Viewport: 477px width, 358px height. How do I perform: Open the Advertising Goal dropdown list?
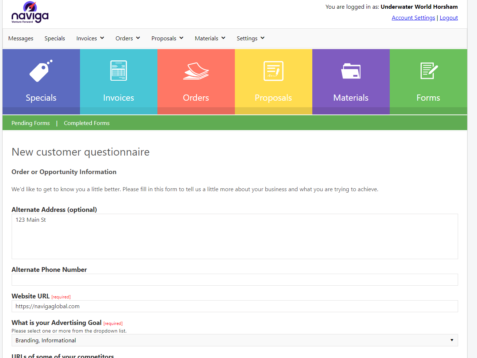[x=235, y=340]
